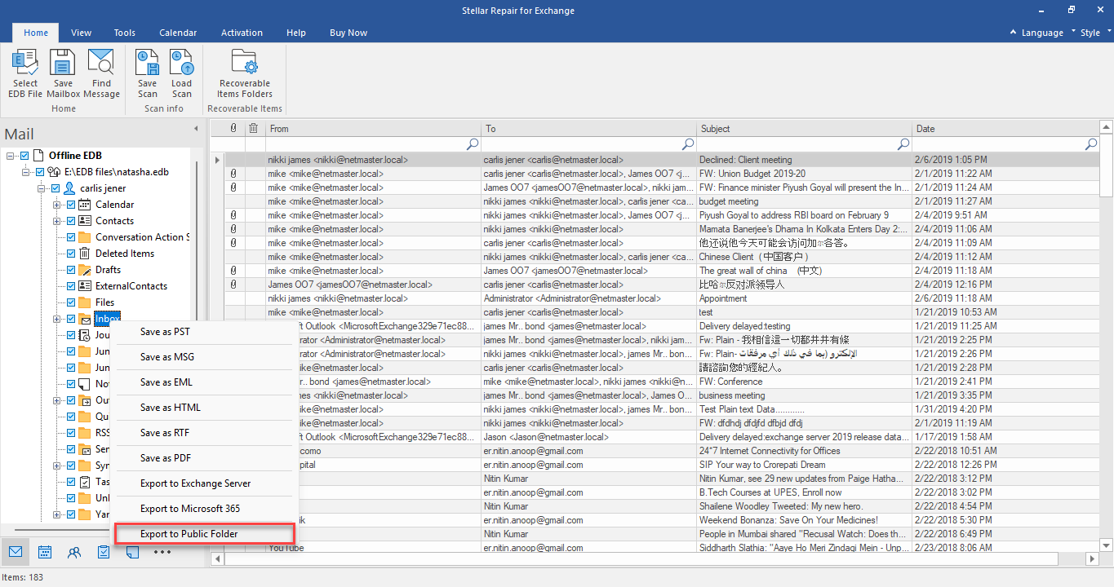
Task: Toggle the Contacts folder checkbox
Action: pos(71,221)
